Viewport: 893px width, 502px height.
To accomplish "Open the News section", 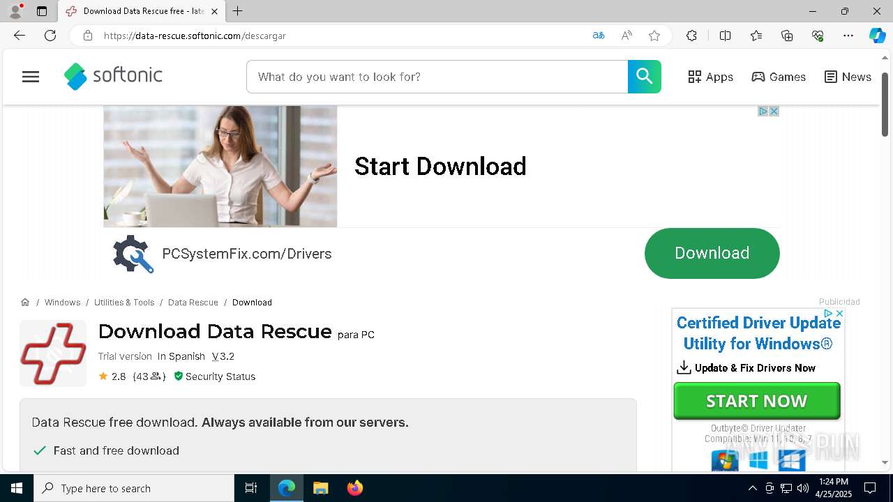I will (848, 77).
